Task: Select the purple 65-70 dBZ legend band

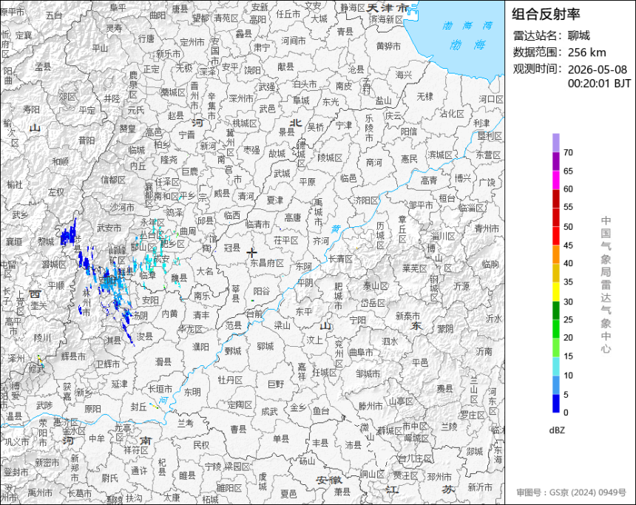Action: click(555, 161)
